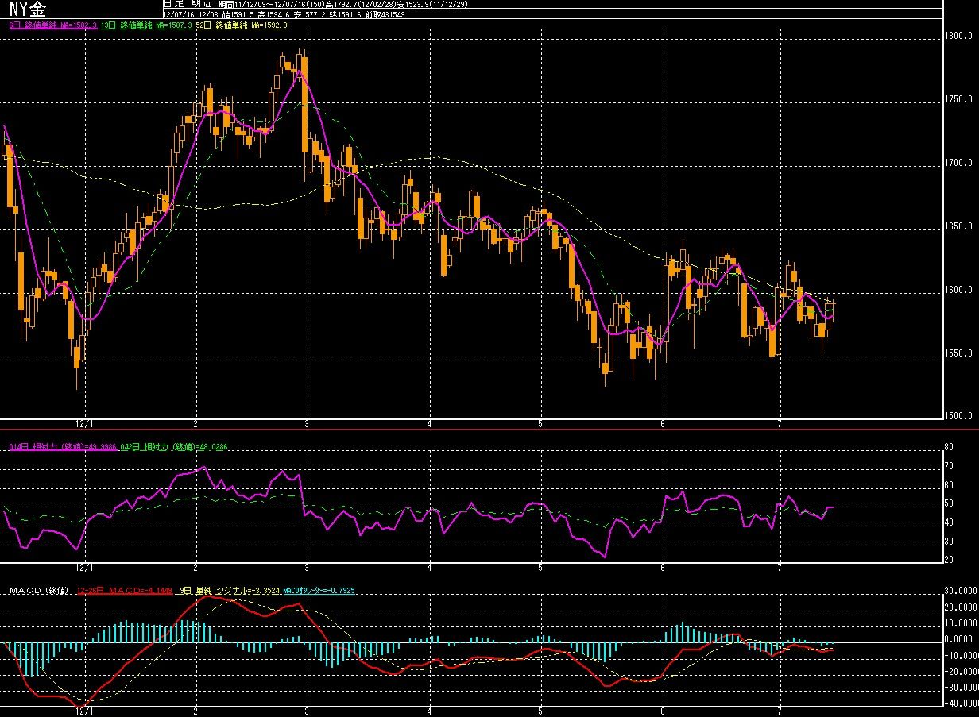979x717 pixels.
Task: Click the MACD (終値) panel title
Action: 39,591
